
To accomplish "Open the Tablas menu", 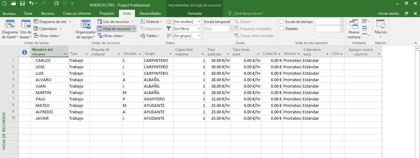I will [x=150, y=36].
